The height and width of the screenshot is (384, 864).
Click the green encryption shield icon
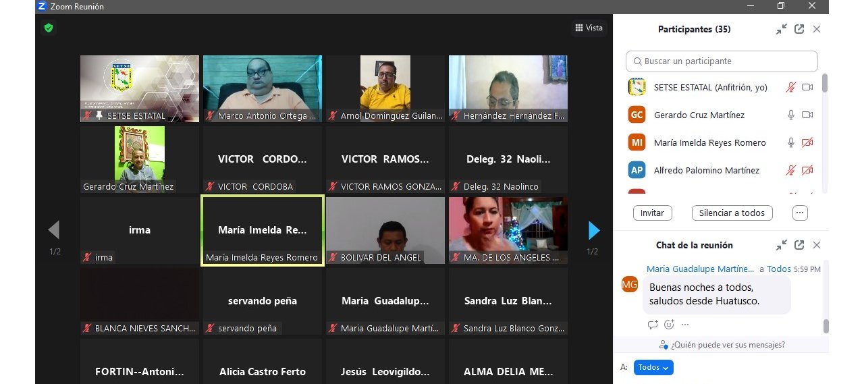(48, 28)
